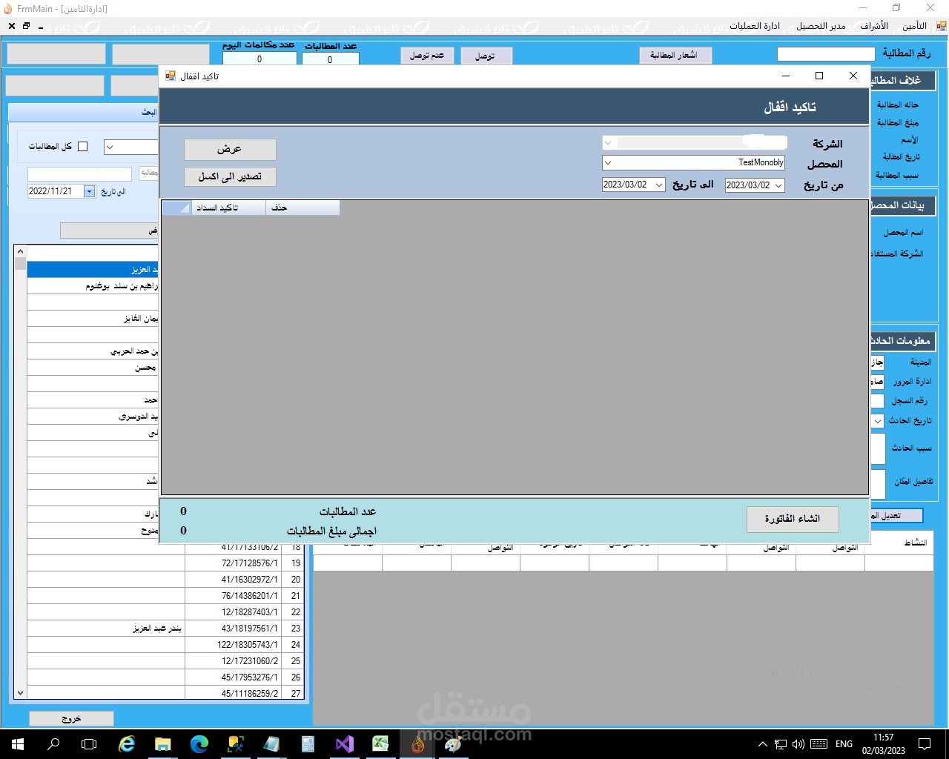The height and width of the screenshot is (759, 949).
Task: Click the رقم المطالبة input field
Action: (826, 54)
